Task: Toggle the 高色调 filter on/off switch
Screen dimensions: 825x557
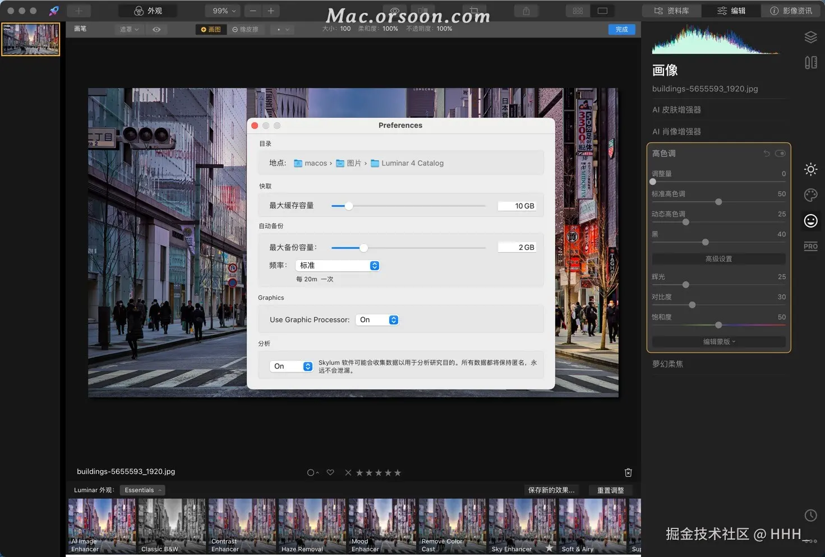Action: 780,154
